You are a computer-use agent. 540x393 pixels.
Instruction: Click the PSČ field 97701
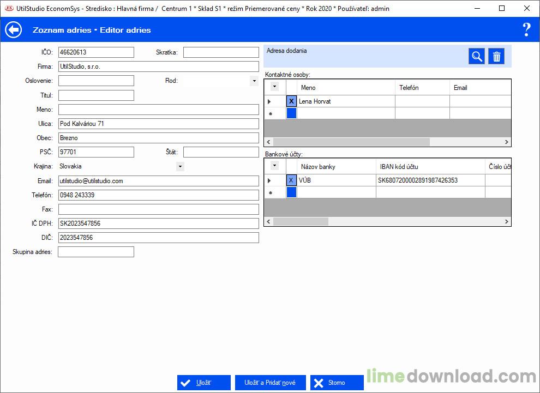click(x=96, y=152)
